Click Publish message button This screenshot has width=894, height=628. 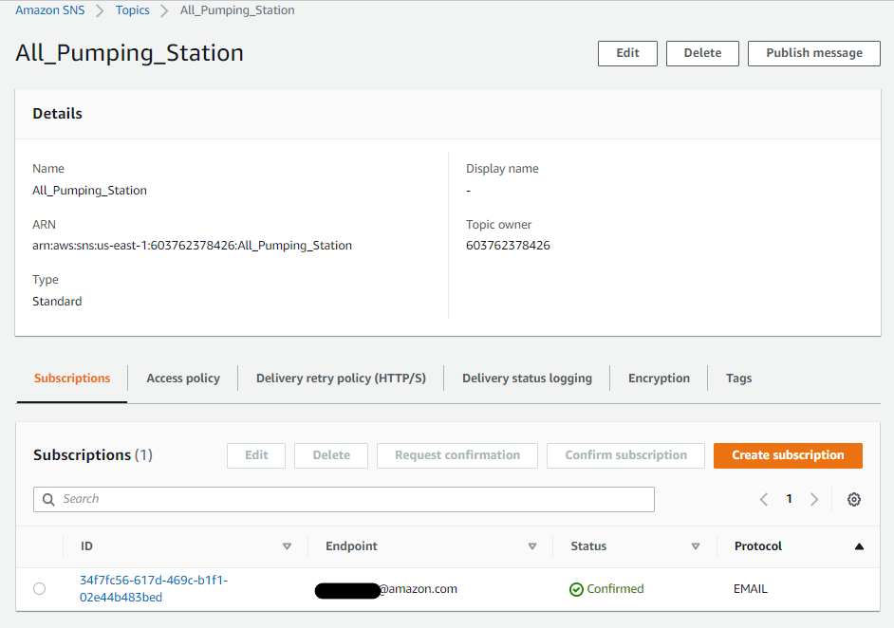(x=814, y=53)
